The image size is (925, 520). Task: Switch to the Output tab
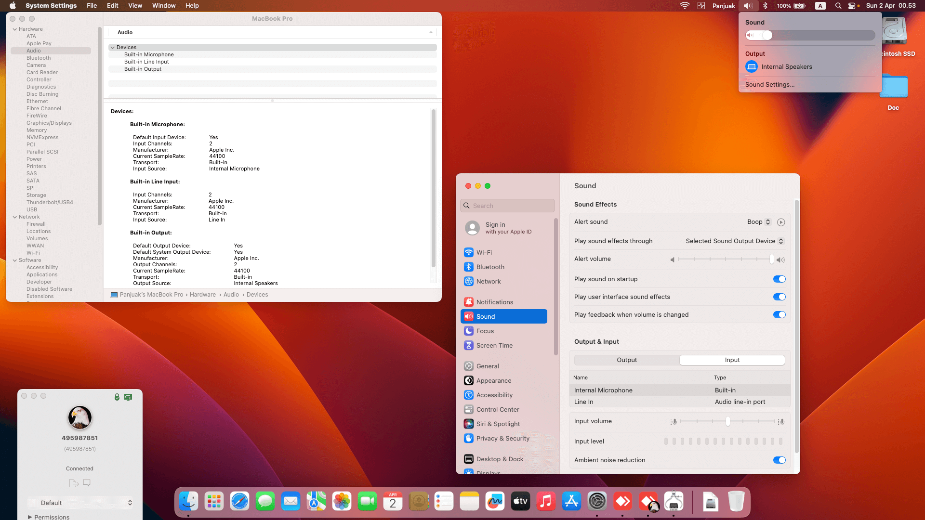coord(626,360)
